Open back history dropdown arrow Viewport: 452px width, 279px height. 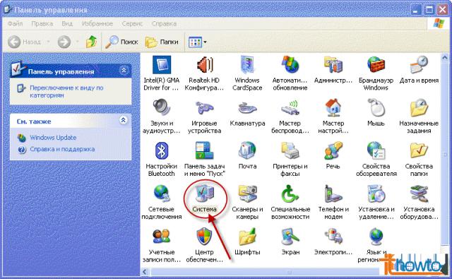pyautogui.click(x=48, y=42)
